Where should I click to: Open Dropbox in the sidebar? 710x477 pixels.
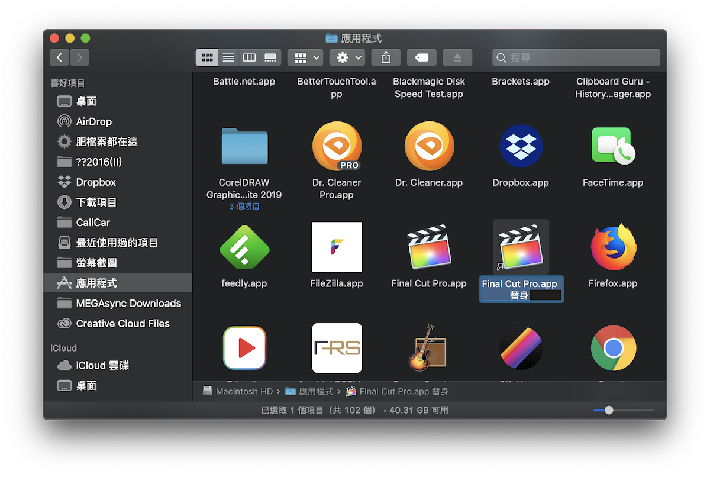coord(118,182)
